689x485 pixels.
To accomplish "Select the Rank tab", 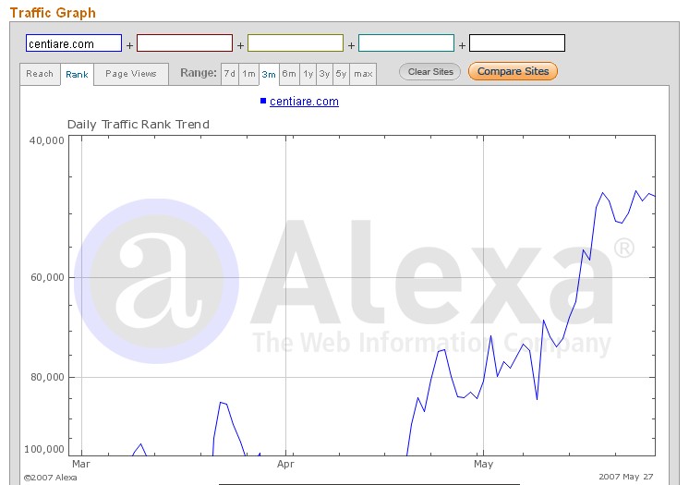I will (77, 75).
